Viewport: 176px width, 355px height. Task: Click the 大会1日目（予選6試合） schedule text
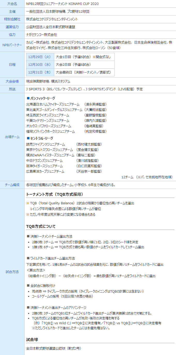click(74, 57)
